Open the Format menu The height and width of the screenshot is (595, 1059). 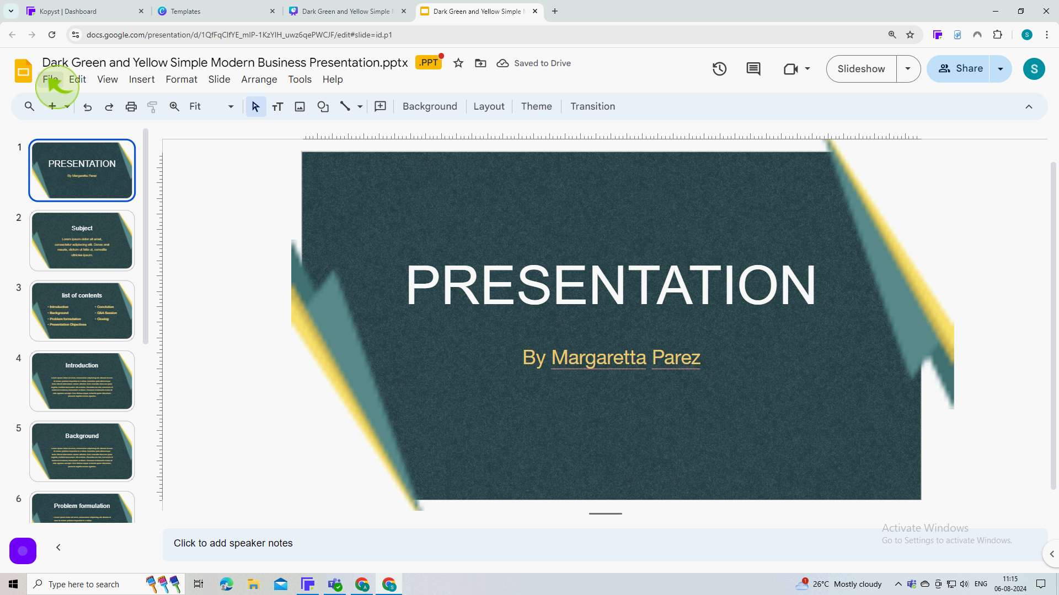[x=181, y=79]
